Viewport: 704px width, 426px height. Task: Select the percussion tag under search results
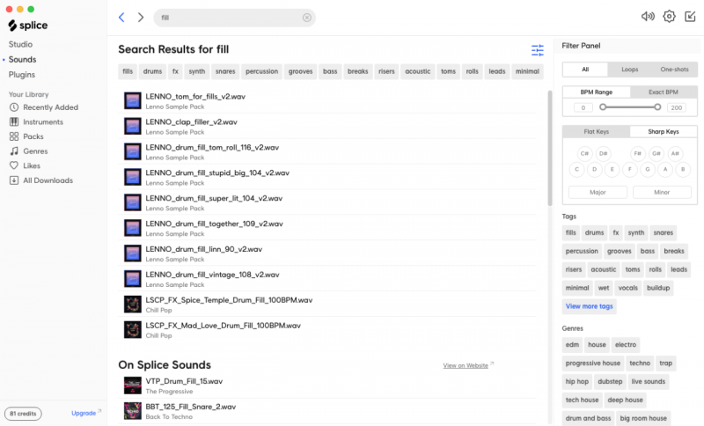(261, 71)
